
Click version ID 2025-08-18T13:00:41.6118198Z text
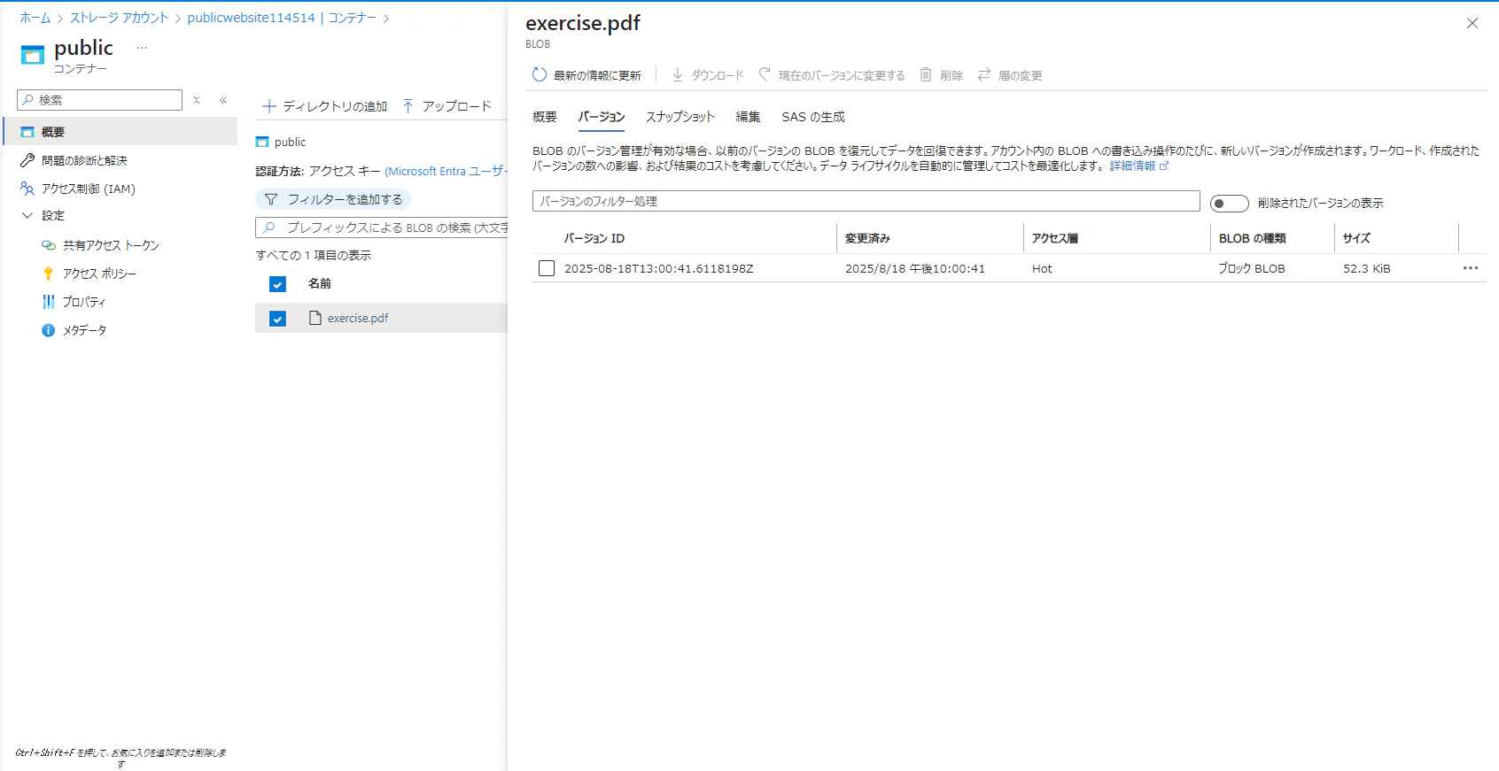tap(658, 268)
